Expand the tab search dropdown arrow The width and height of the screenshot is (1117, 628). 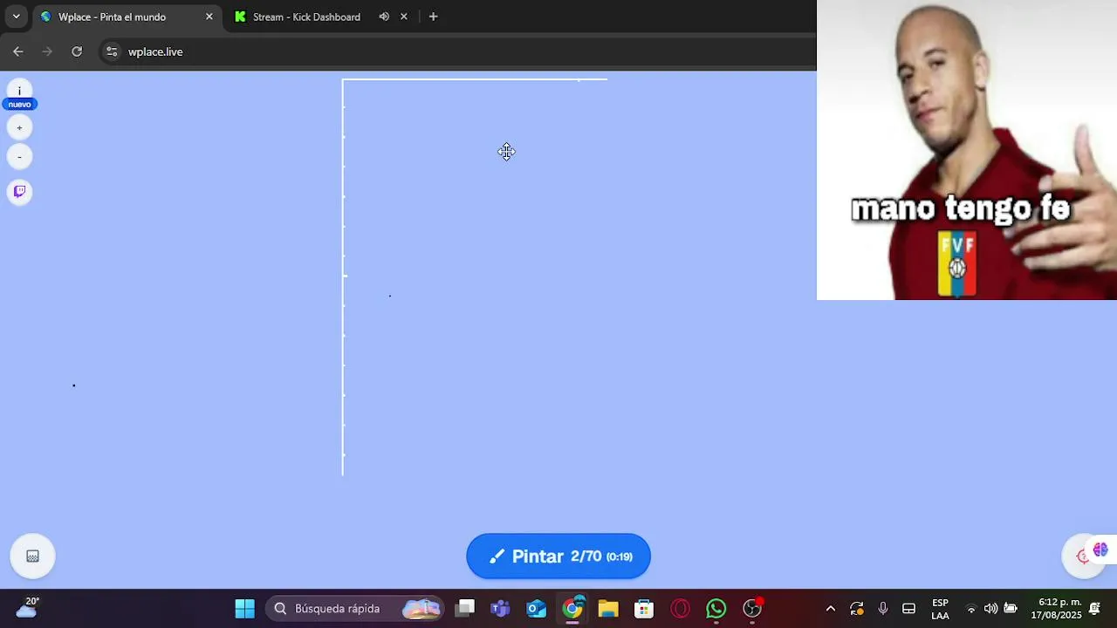(x=16, y=17)
